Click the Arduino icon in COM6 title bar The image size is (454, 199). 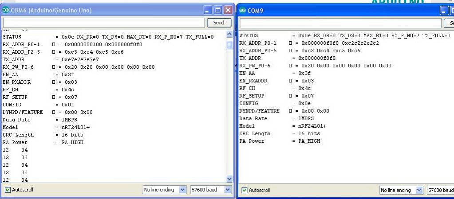click(6, 11)
